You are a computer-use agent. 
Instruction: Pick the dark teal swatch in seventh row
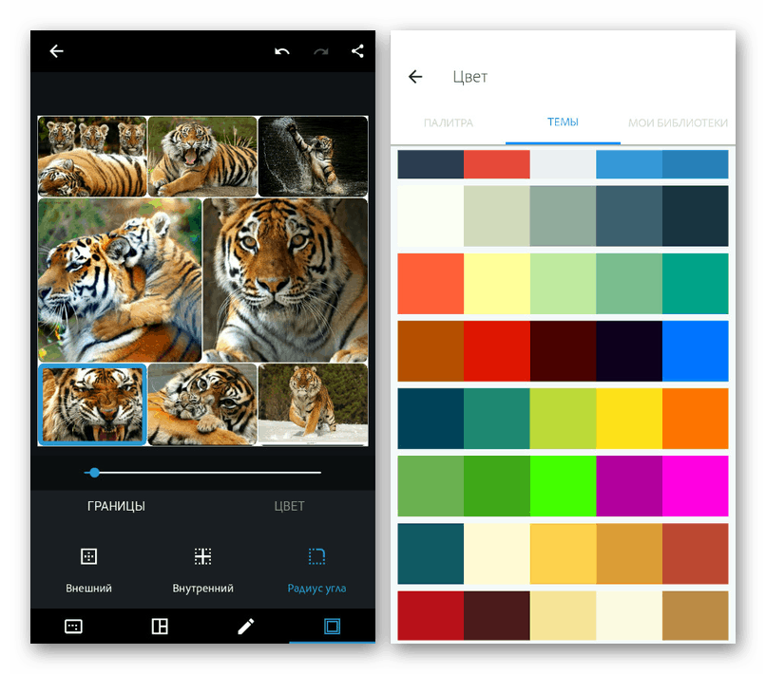coord(431,554)
